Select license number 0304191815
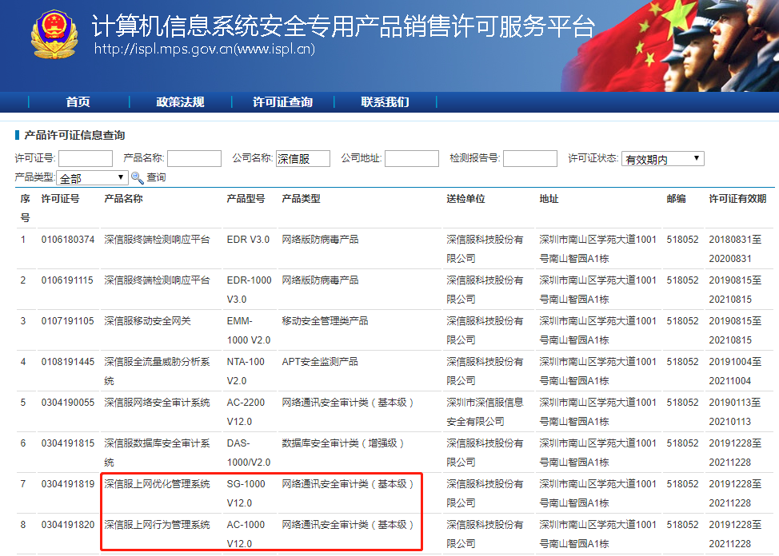 click(67, 443)
